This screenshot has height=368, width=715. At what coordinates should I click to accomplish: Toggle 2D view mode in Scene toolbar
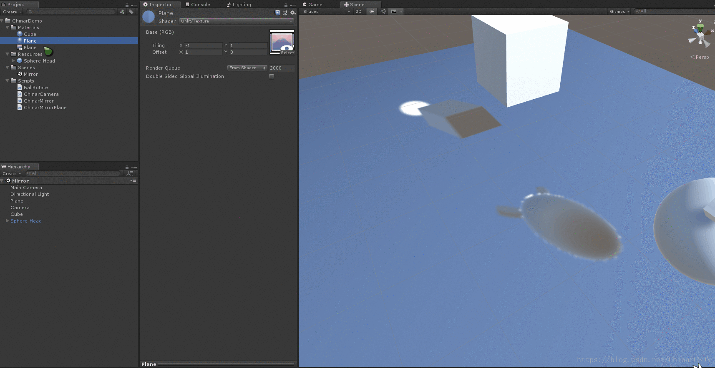358,12
